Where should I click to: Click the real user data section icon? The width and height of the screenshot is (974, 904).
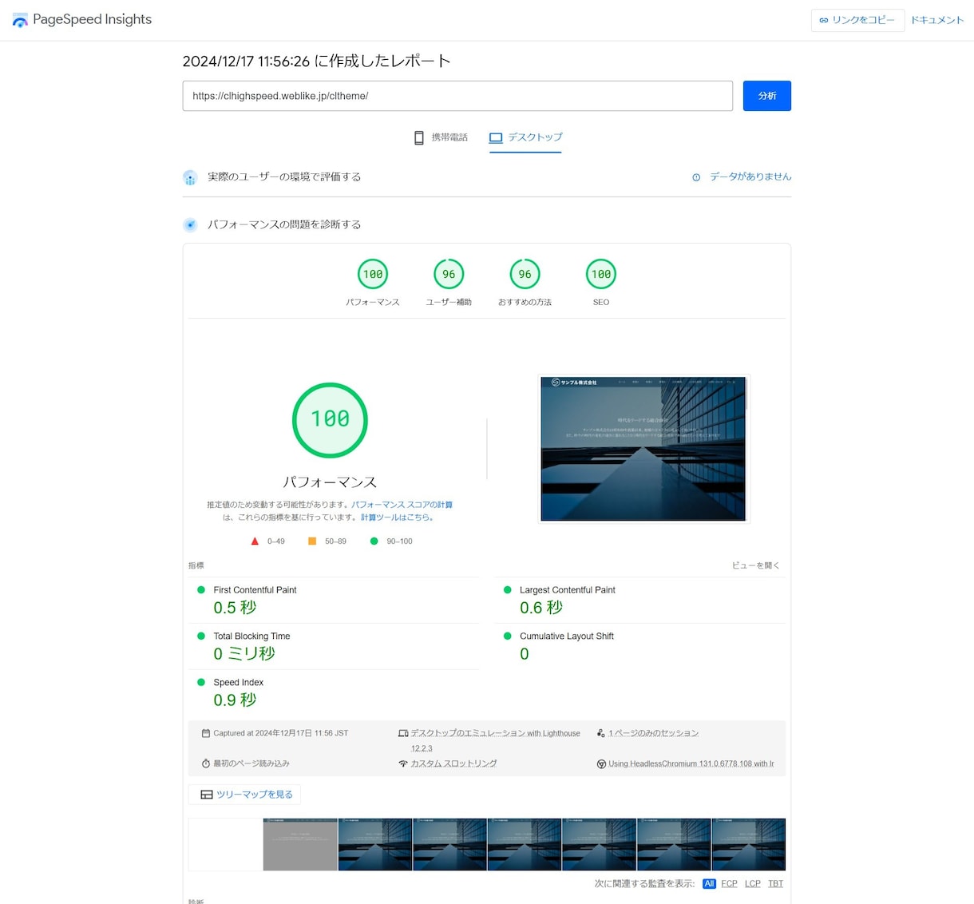190,177
